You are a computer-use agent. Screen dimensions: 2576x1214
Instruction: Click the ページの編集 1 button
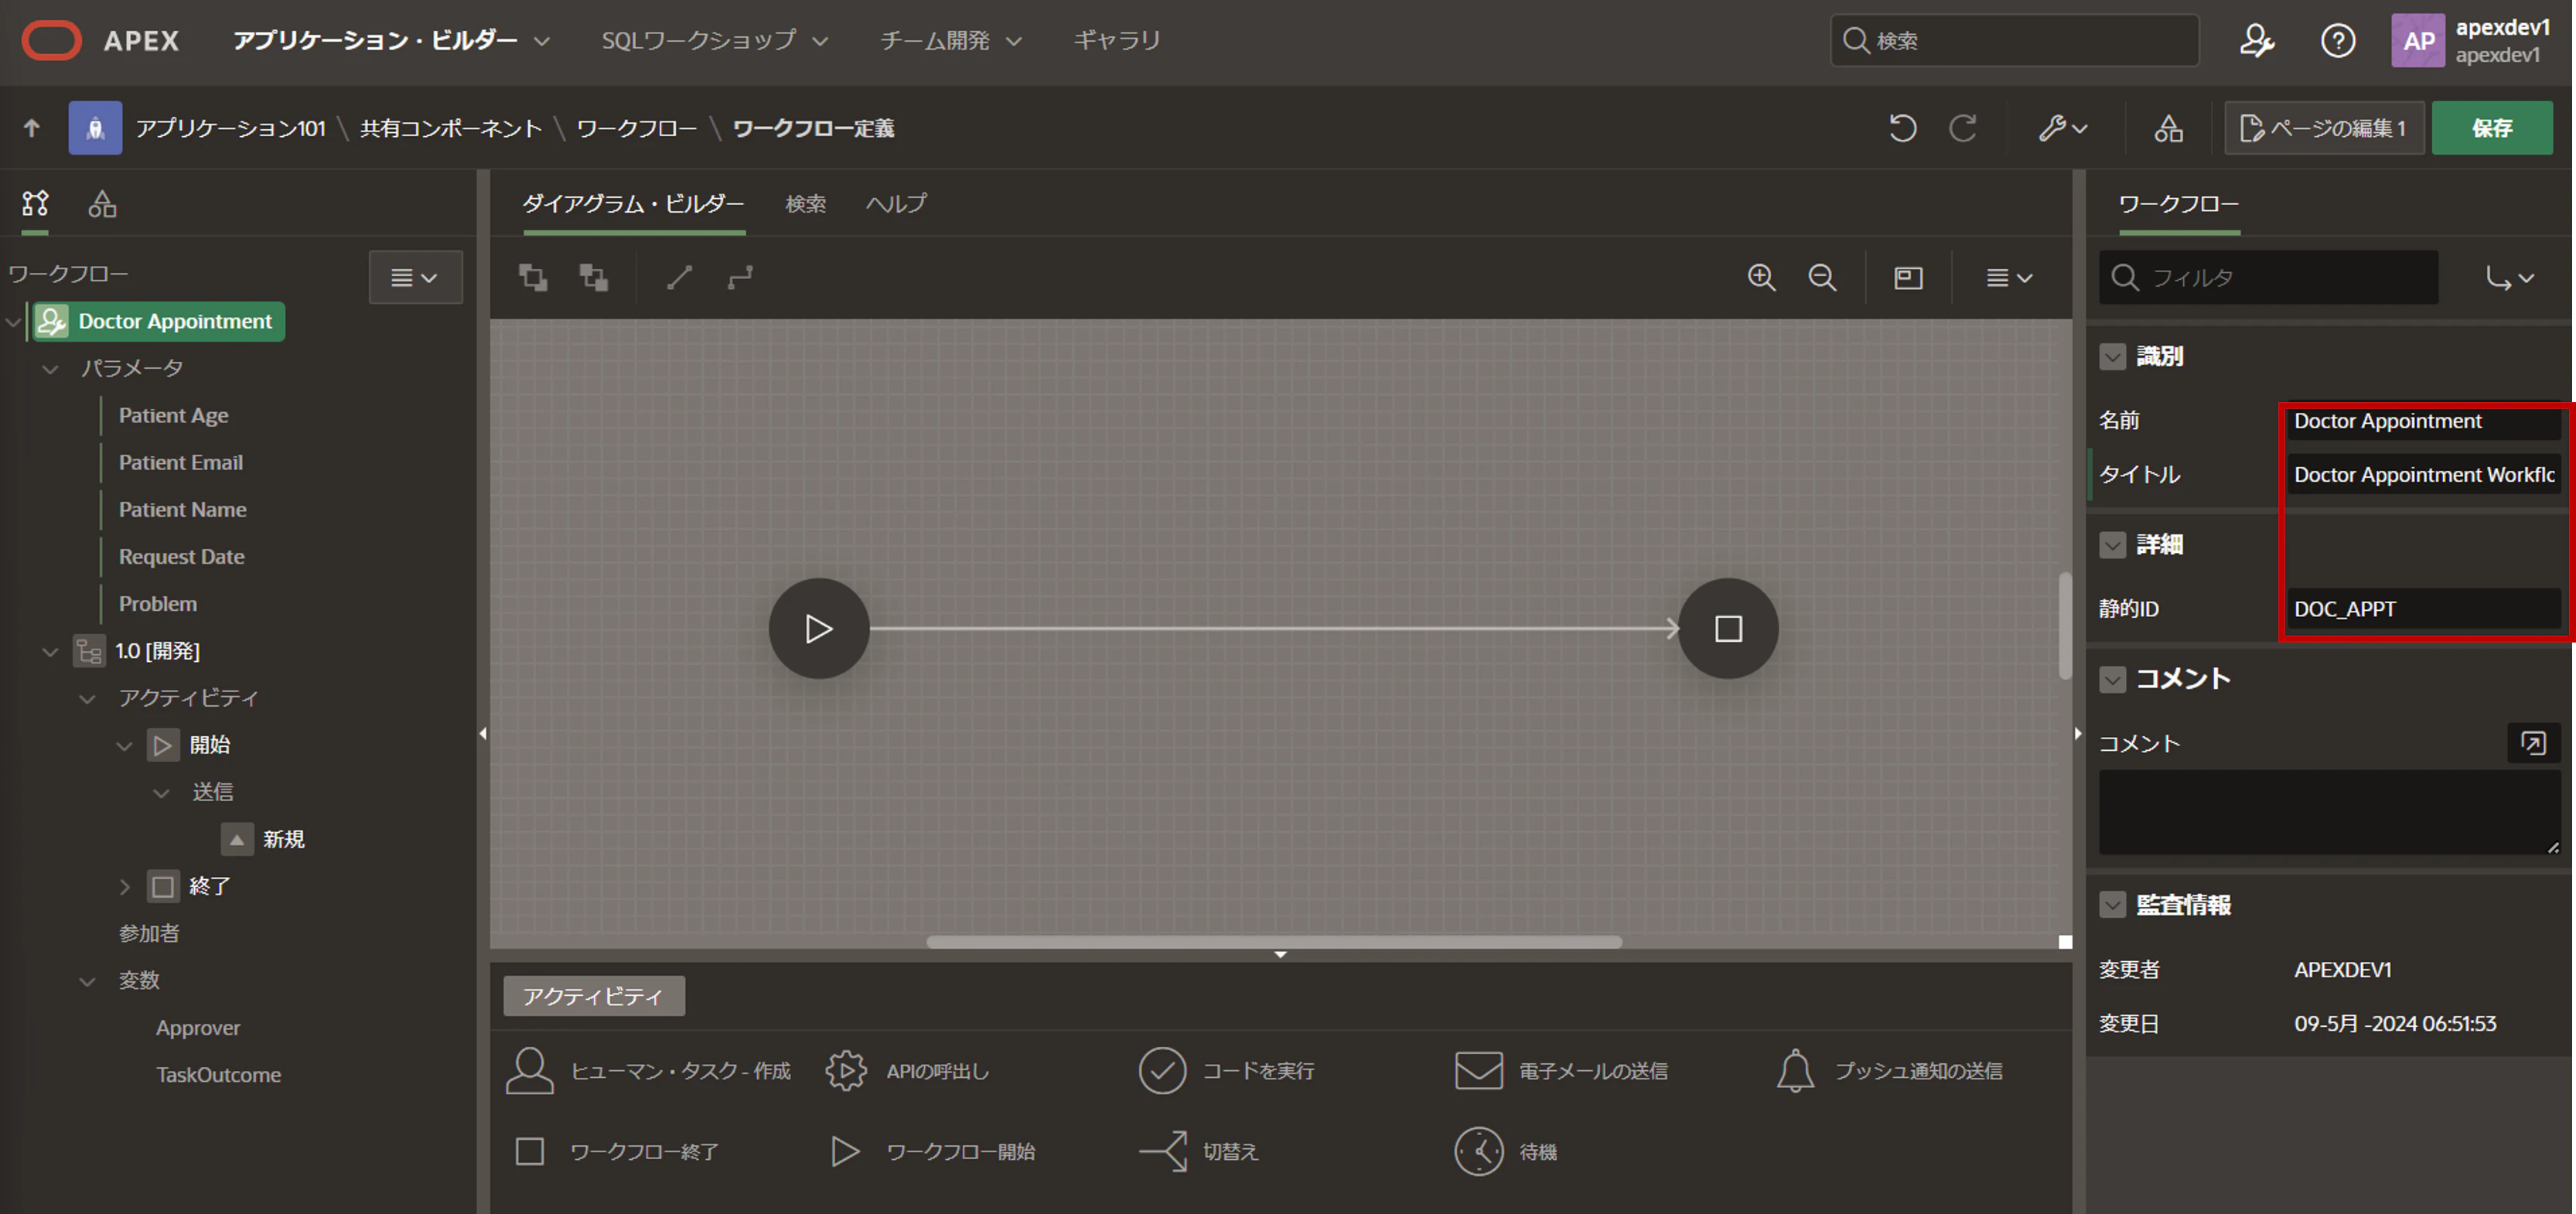(x=2323, y=128)
